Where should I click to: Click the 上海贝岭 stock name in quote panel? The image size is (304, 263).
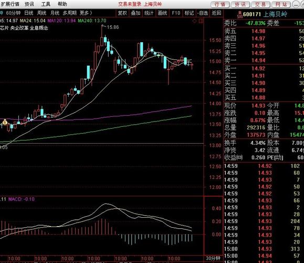[x=276, y=14]
